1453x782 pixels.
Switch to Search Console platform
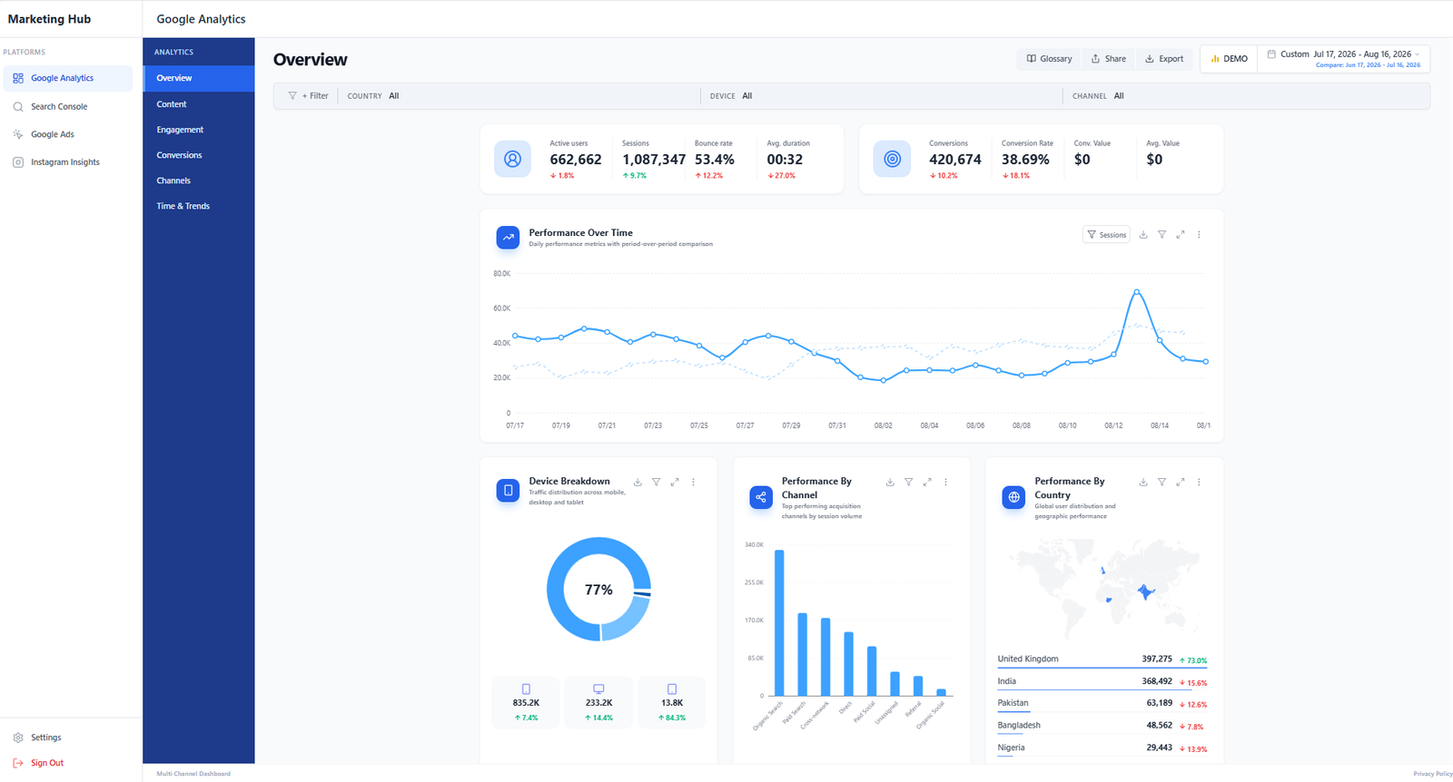[67, 106]
